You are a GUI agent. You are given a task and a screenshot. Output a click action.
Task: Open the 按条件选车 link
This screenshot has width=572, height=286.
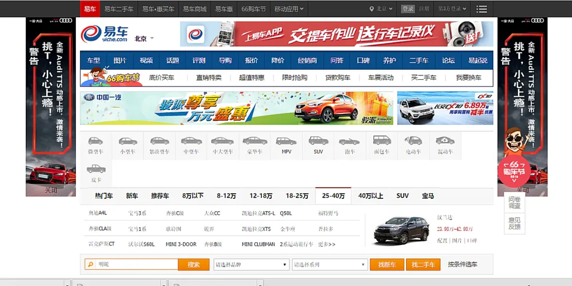463,264
